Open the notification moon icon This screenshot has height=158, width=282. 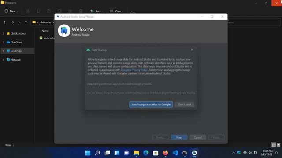tap(276, 153)
